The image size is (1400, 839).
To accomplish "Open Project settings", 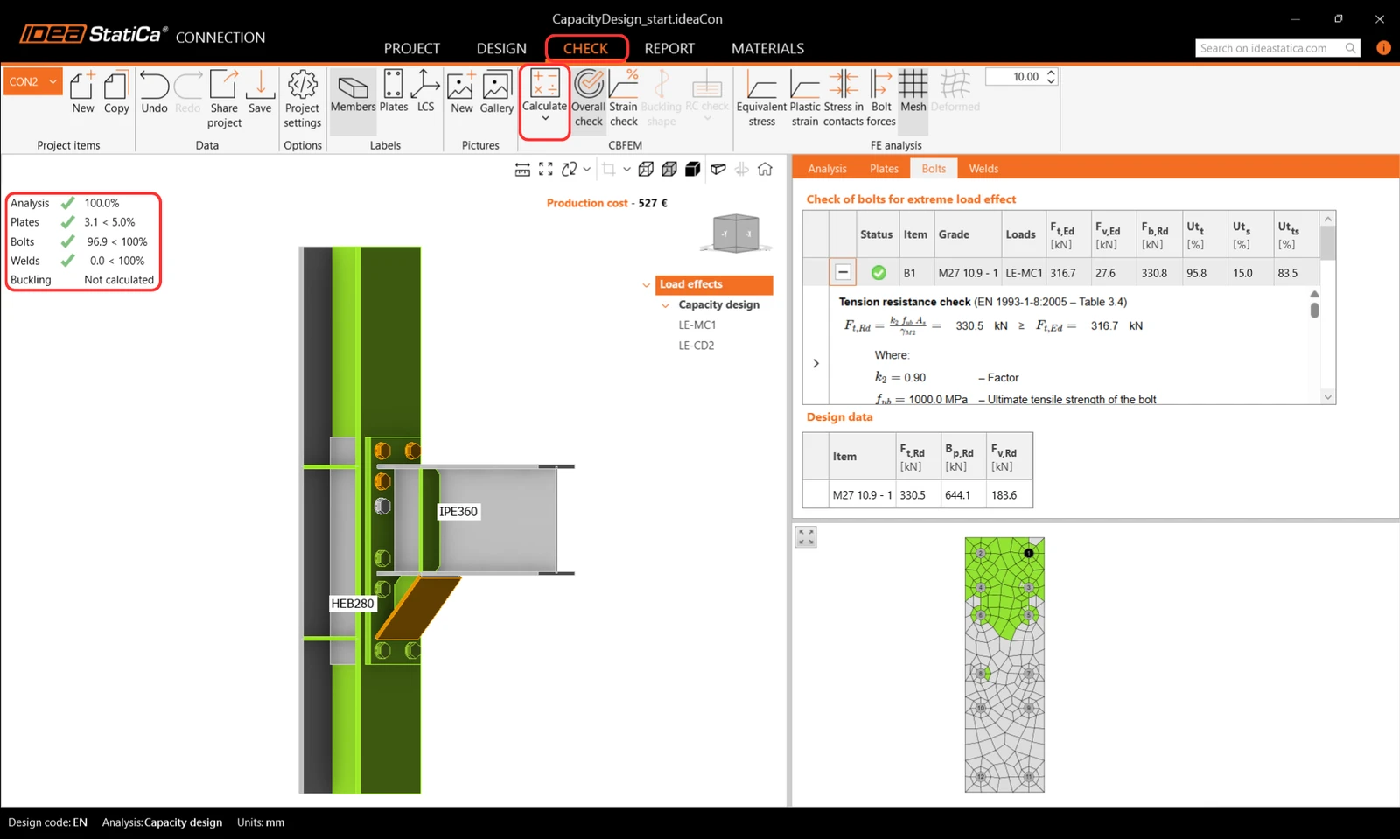I will [x=303, y=100].
